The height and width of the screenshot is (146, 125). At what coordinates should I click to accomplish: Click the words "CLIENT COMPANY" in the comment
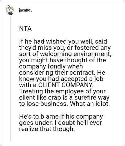pos(65,85)
